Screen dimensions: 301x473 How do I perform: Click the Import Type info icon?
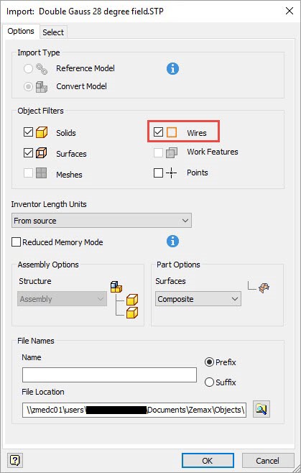click(172, 69)
